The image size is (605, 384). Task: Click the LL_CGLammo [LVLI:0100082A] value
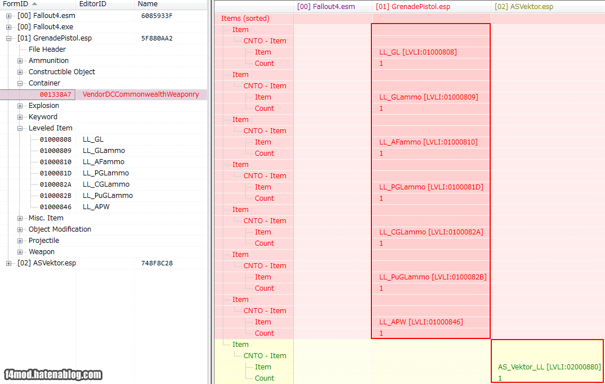coord(431,232)
